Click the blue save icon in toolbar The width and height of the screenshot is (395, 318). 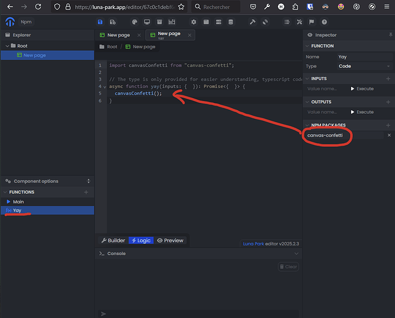(100, 22)
